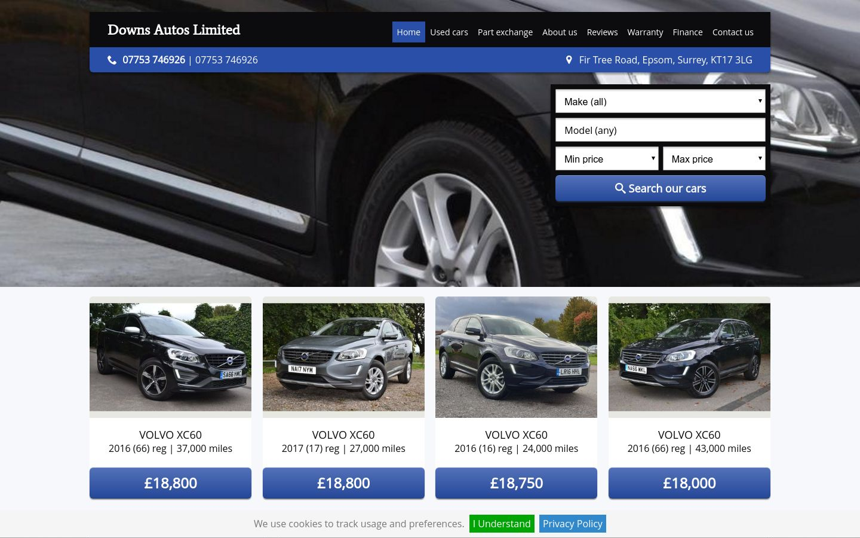
Task: Click VOLVO XC60 title with 24,000 miles
Action: pyautogui.click(x=516, y=435)
